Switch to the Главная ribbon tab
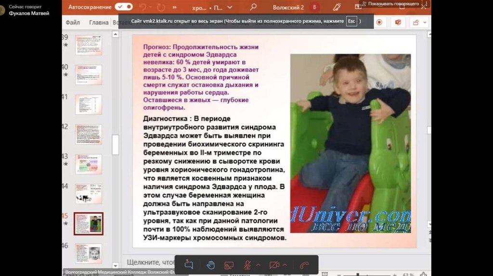This screenshot has height=276, width=493. 99,22
